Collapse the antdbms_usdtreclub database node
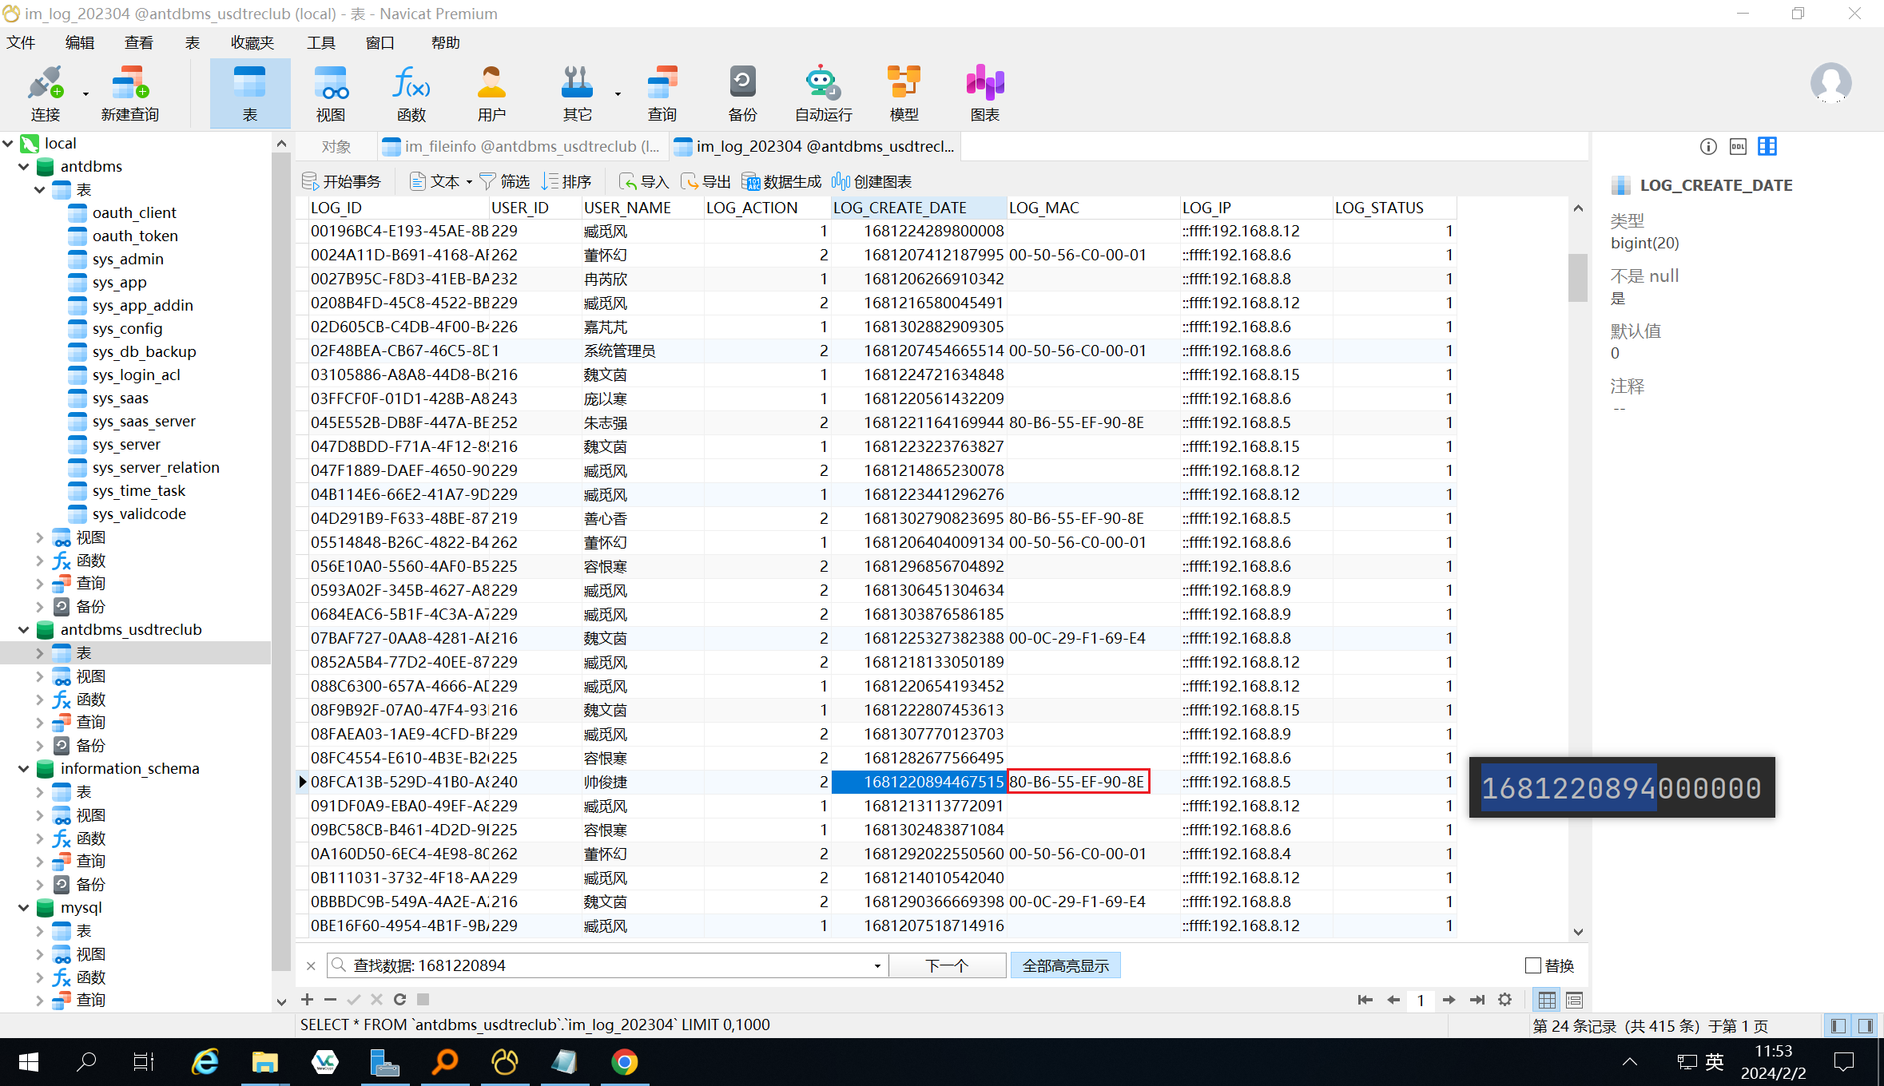Viewport: 1884px width, 1086px height. pos(24,629)
